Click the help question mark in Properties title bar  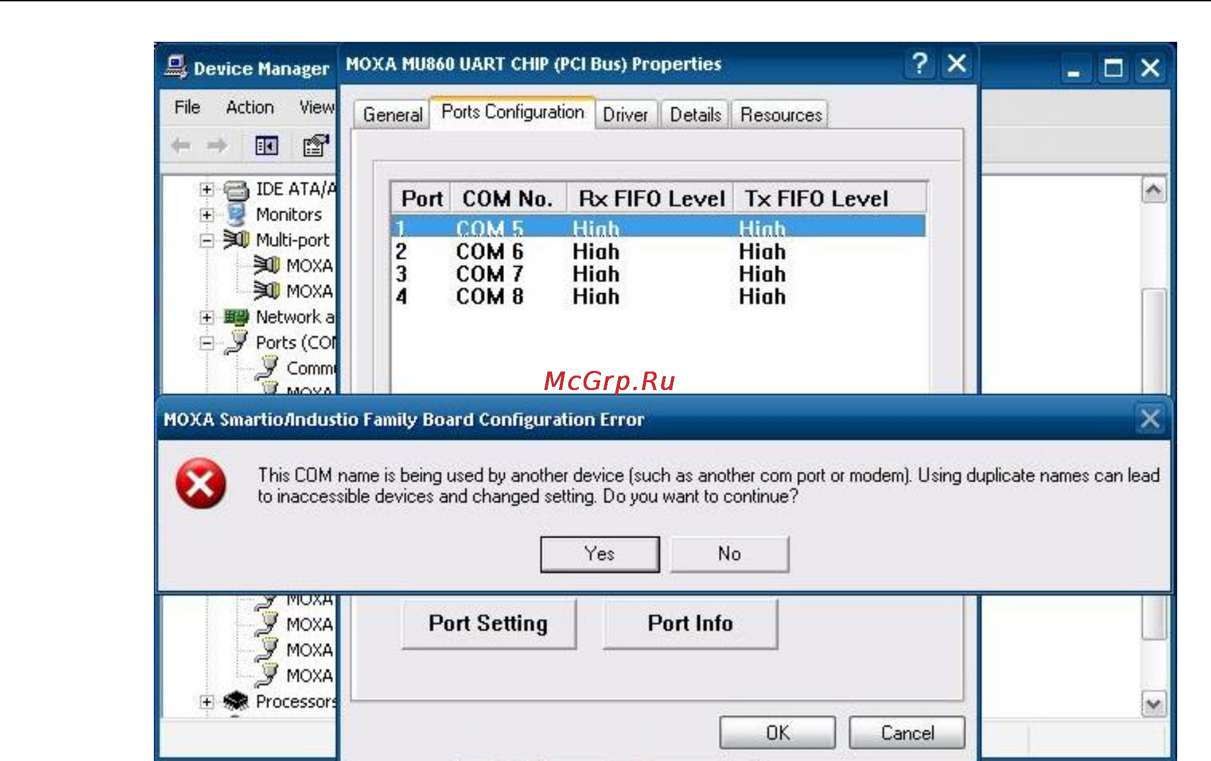pyautogui.click(x=920, y=64)
